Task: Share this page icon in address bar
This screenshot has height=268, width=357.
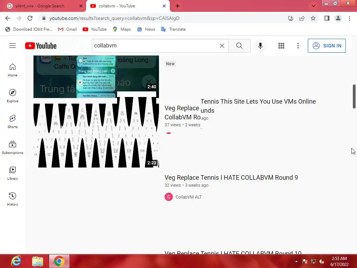Action: [x=302, y=18]
